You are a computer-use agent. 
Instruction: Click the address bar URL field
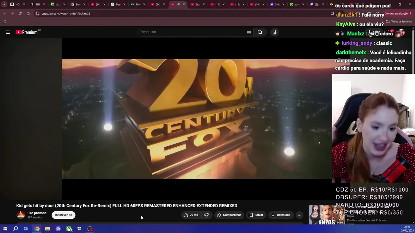coord(182,14)
